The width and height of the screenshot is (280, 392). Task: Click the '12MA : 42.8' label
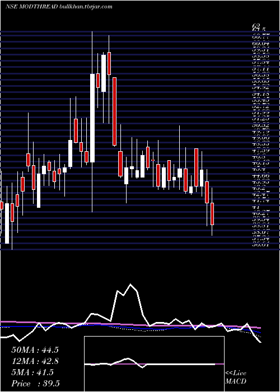pos(35,361)
